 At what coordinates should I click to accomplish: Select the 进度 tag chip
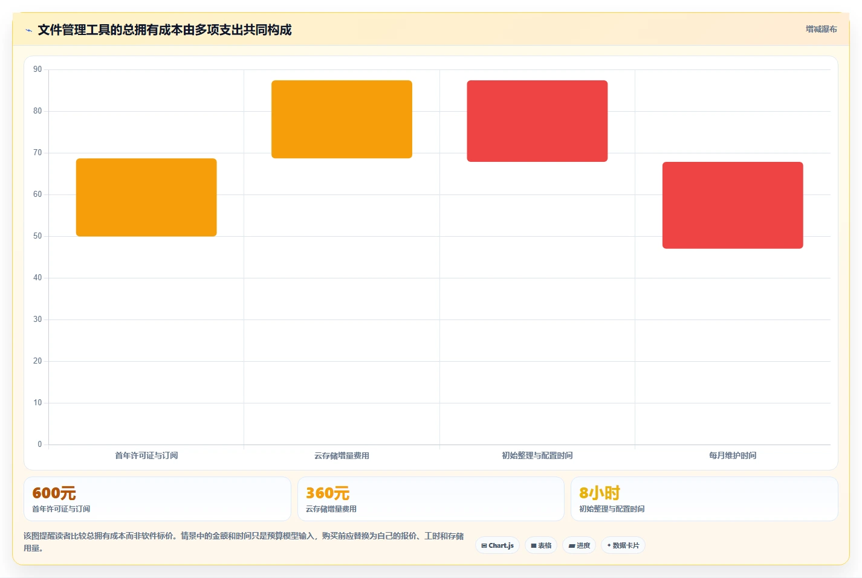tap(579, 545)
